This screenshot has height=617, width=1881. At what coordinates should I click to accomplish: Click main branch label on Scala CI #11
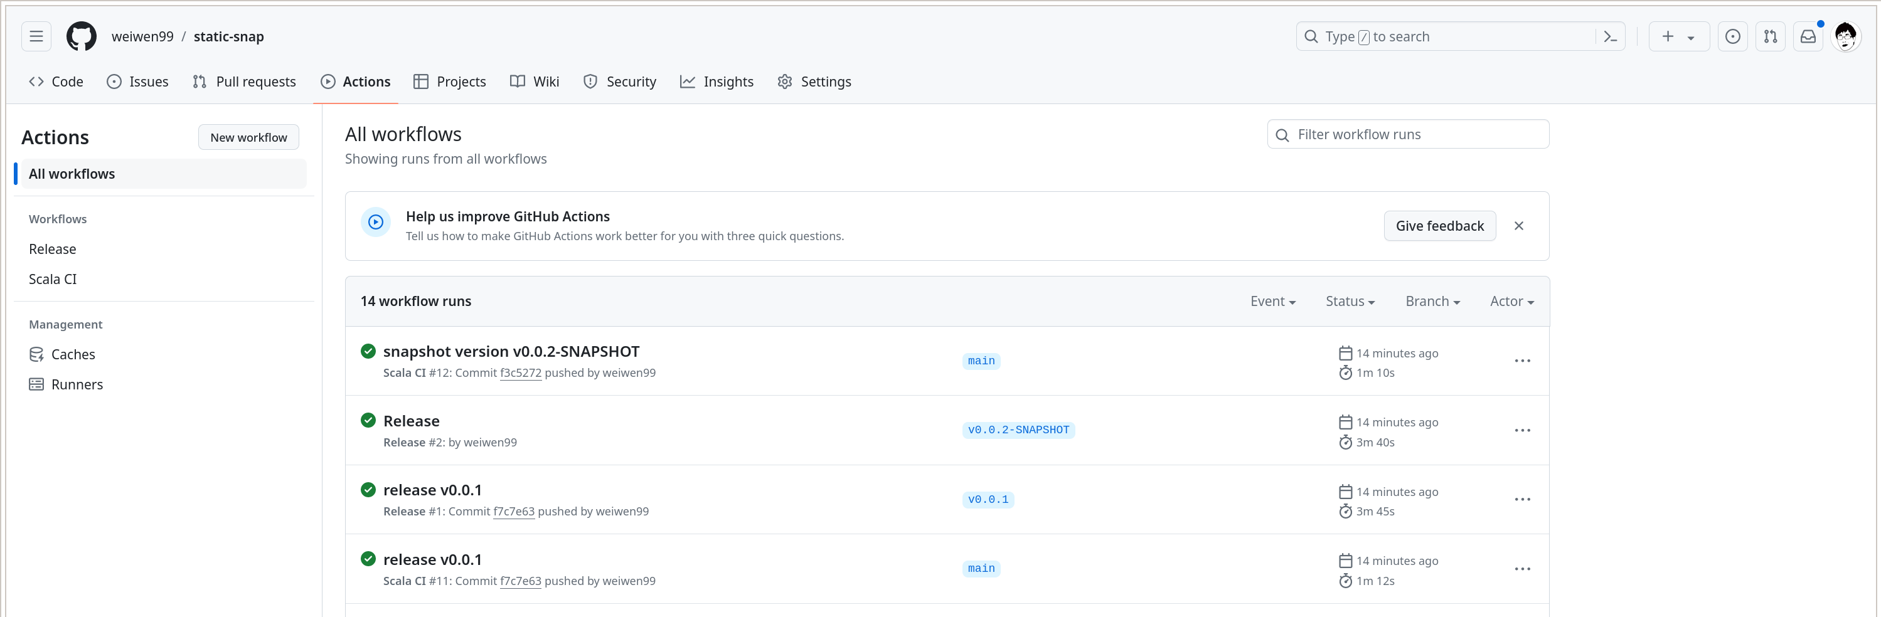pos(981,569)
